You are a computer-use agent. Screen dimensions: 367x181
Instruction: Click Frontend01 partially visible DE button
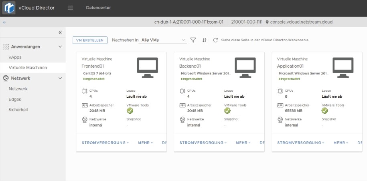click(164, 143)
